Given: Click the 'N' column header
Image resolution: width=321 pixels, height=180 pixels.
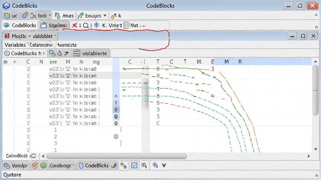Looking at the screenshot, I should coord(41,62).
